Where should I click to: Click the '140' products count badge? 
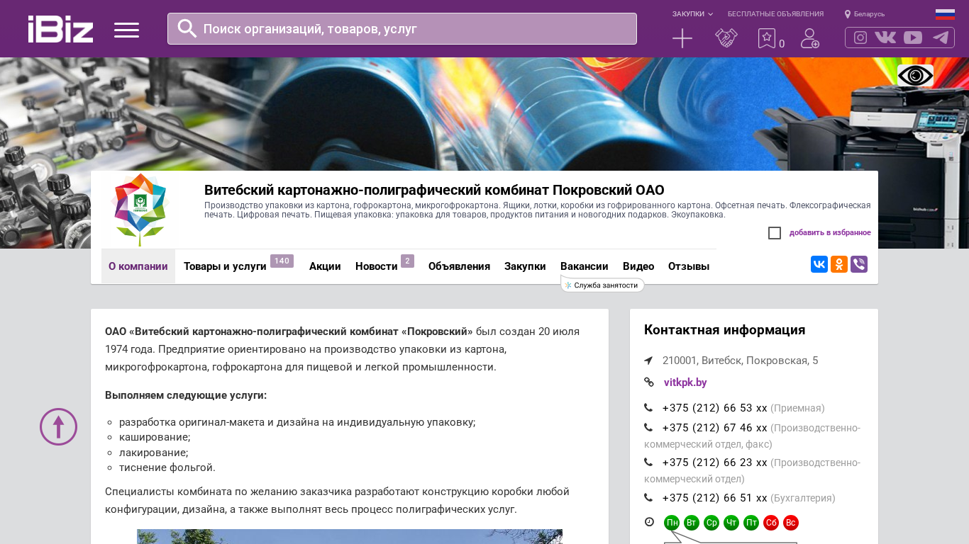pos(282,261)
